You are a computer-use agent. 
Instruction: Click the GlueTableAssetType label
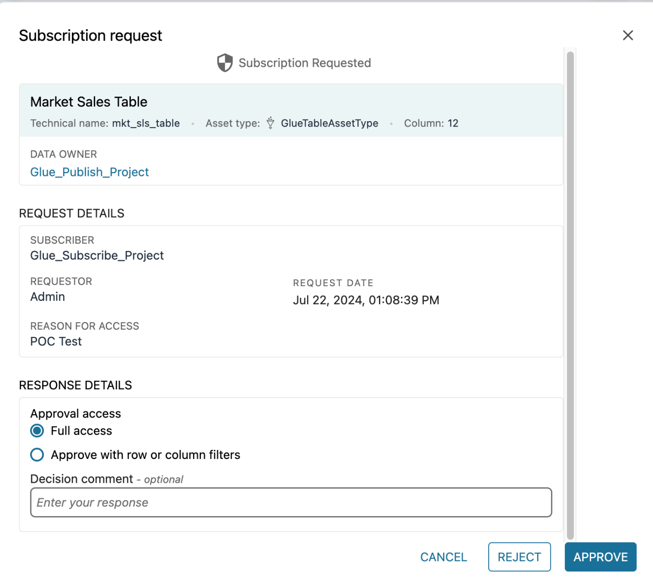(x=329, y=123)
